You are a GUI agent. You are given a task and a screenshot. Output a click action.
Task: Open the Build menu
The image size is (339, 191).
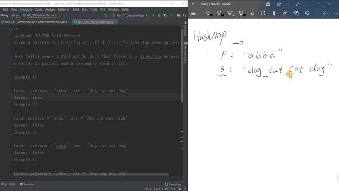(76, 10)
